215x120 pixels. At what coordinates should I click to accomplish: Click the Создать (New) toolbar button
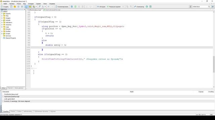5,7
